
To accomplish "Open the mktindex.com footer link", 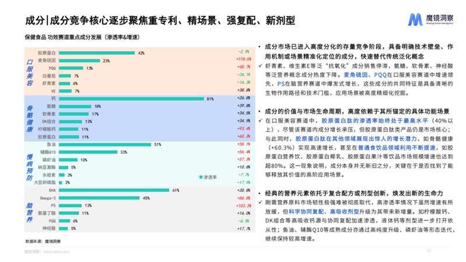I will pos(57,252).
